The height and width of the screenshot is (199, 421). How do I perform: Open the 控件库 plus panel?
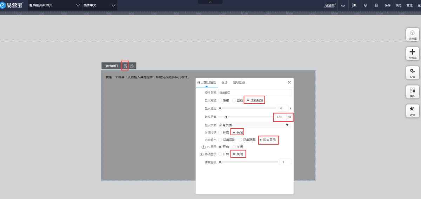(x=413, y=54)
